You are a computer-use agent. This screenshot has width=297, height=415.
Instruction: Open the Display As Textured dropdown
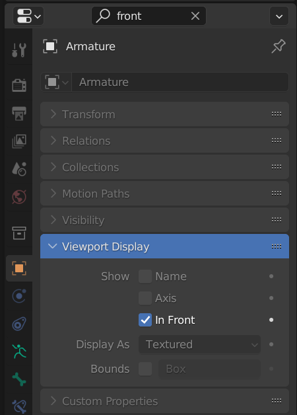point(199,344)
